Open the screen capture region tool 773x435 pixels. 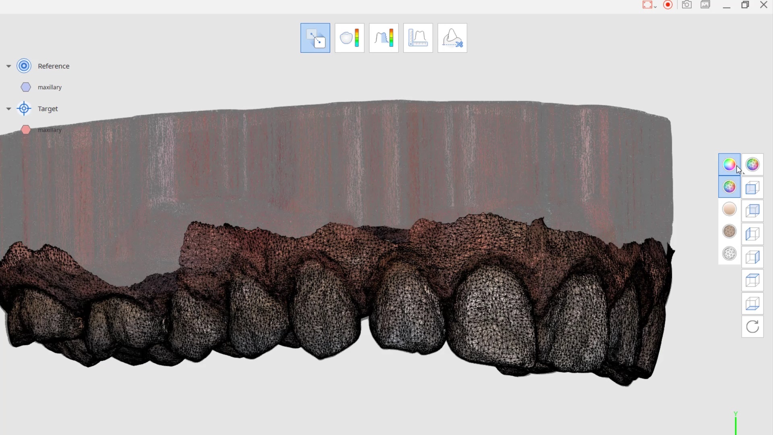pos(647,5)
